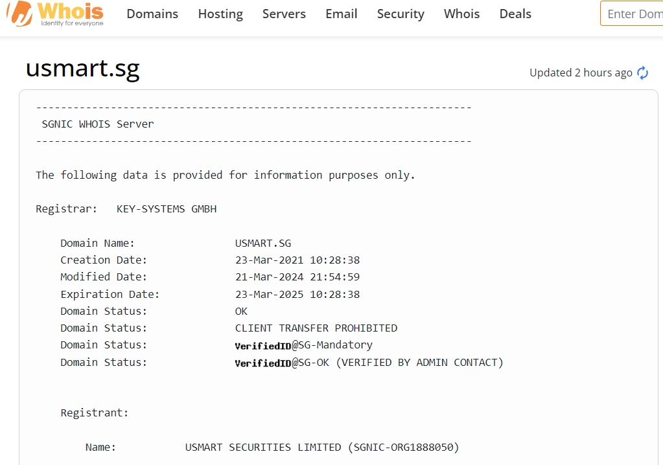Click the Whois logo icon
The height and width of the screenshot is (465, 663).
18,14
